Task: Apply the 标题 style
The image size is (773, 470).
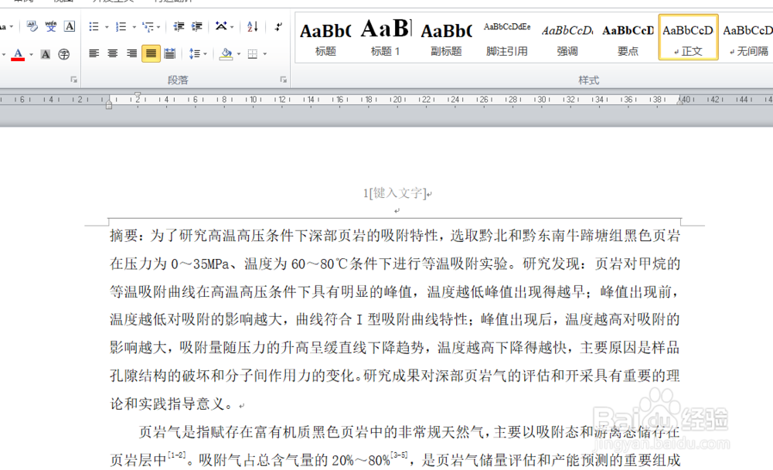Action: (325, 39)
